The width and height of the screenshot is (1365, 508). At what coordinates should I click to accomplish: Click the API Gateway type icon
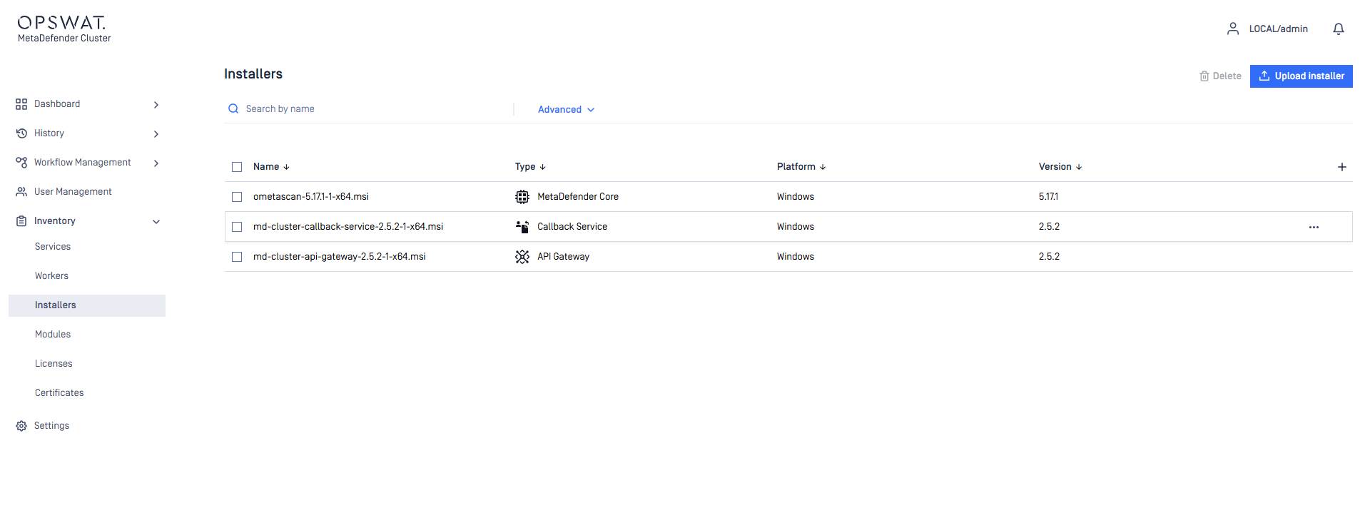(x=522, y=257)
